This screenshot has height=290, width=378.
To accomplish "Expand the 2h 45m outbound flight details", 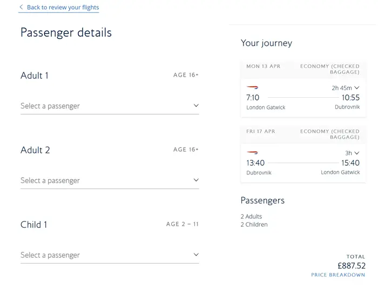I will click(x=346, y=88).
